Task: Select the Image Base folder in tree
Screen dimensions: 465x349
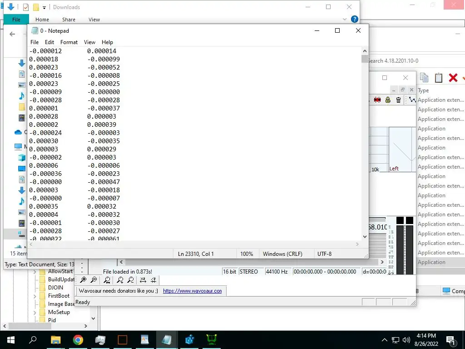Action: pyautogui.click(x=61, y=304)
